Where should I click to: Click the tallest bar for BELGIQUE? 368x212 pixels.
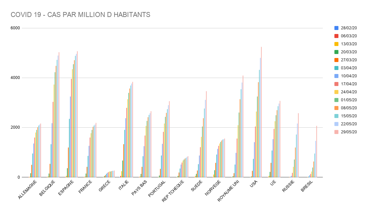tap(59, 115)
